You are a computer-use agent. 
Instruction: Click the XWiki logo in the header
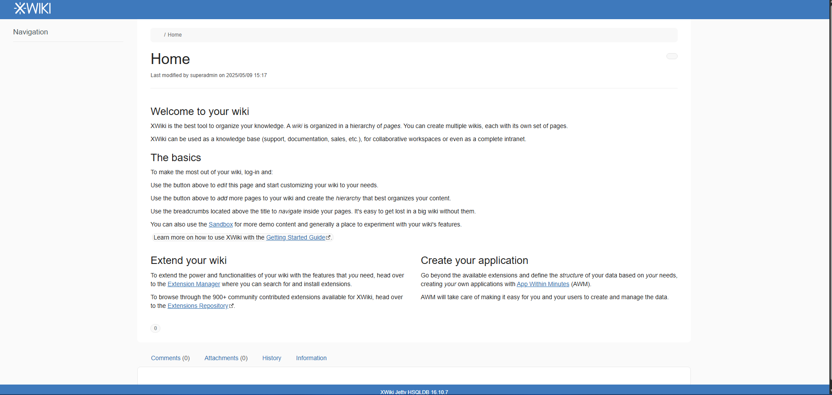tap(33, 8)
